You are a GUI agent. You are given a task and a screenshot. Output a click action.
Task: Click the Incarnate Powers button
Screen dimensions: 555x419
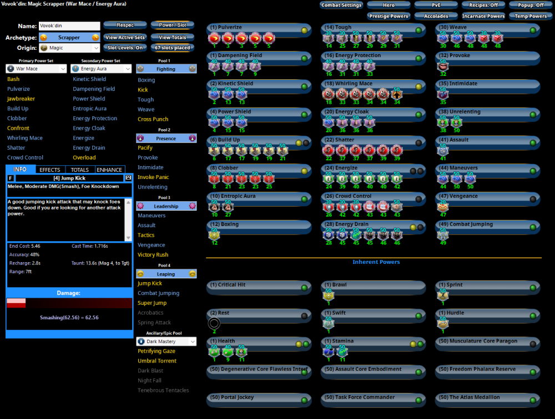click(483, 16)
